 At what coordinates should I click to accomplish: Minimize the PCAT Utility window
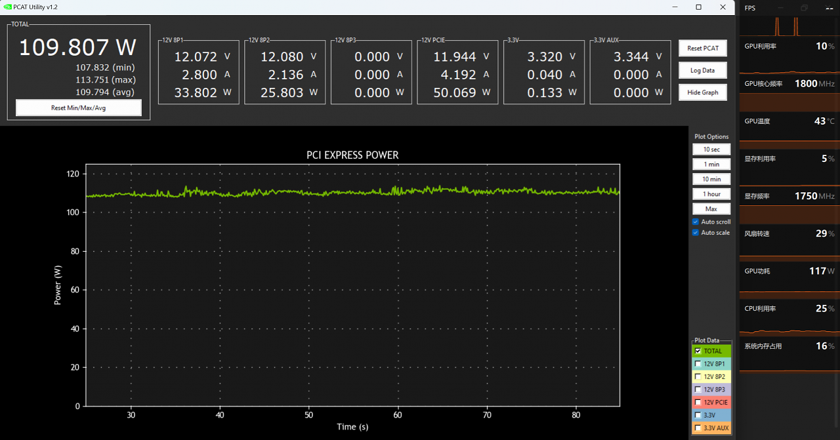tap(675, 7)
